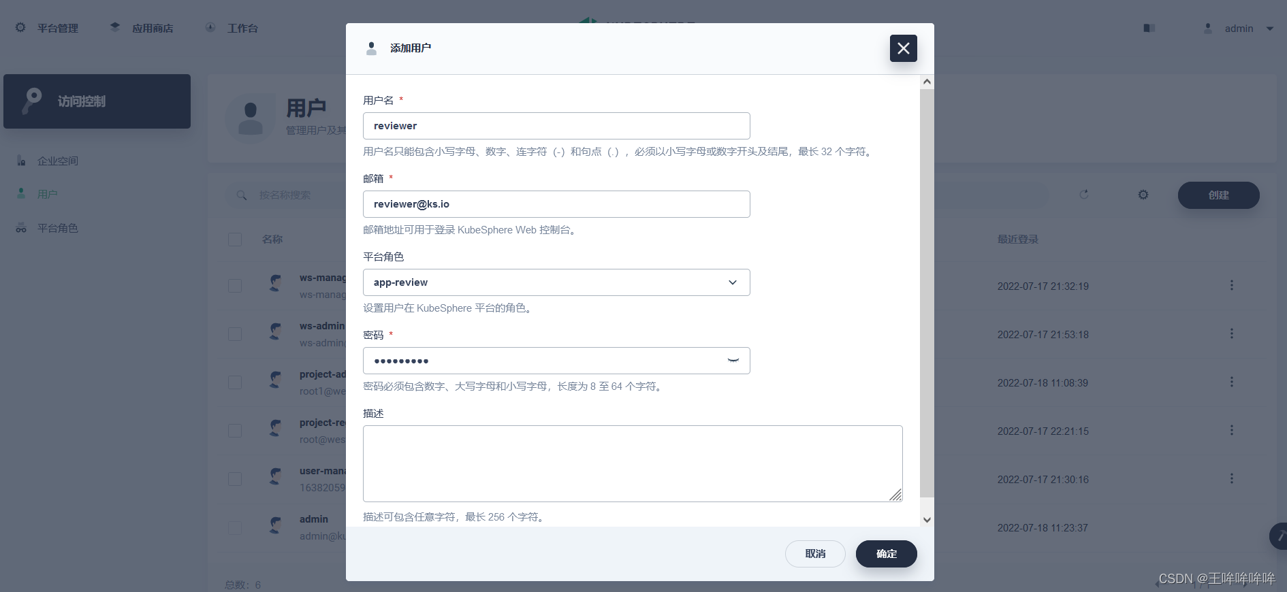
Task: Click the user-manager user avatar
Action: (x=275, y=476)
